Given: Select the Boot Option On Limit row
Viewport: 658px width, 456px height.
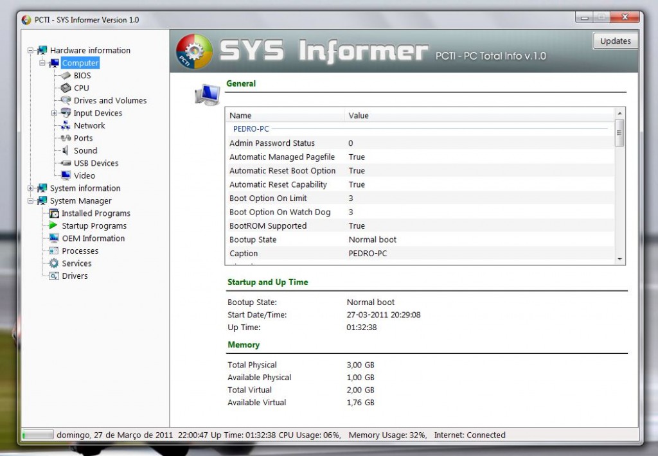Looking at the screenshot, I should [420, 198].
